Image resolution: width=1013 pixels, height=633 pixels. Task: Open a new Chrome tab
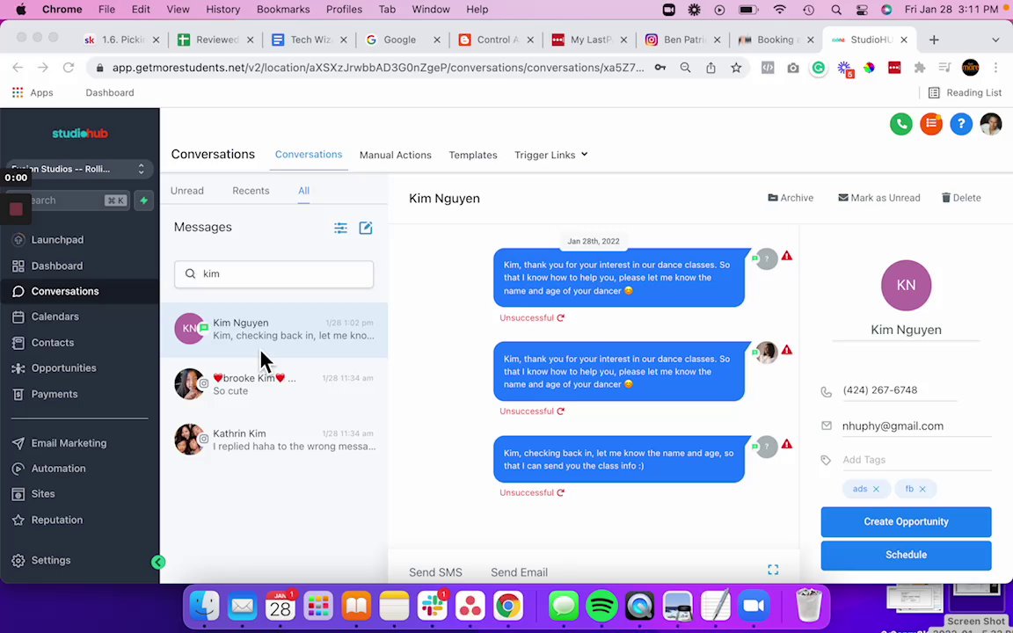tap(934, 40)
